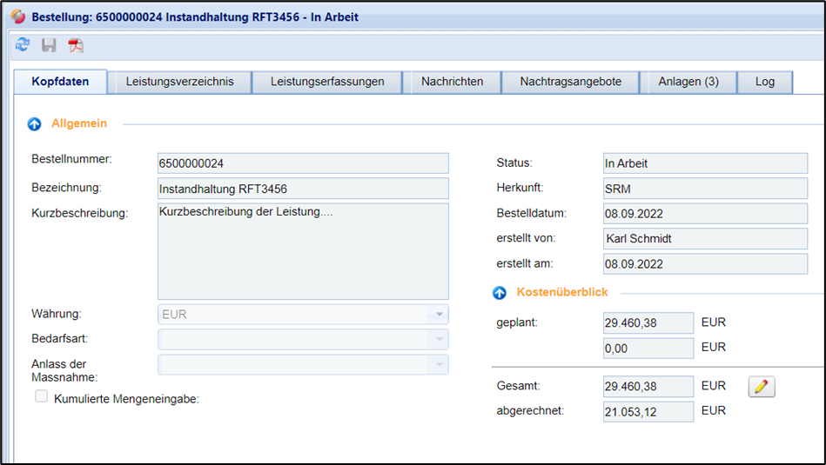Enable Kumulierte Mengeneingabe checkbox

click(x=41, y=396)
